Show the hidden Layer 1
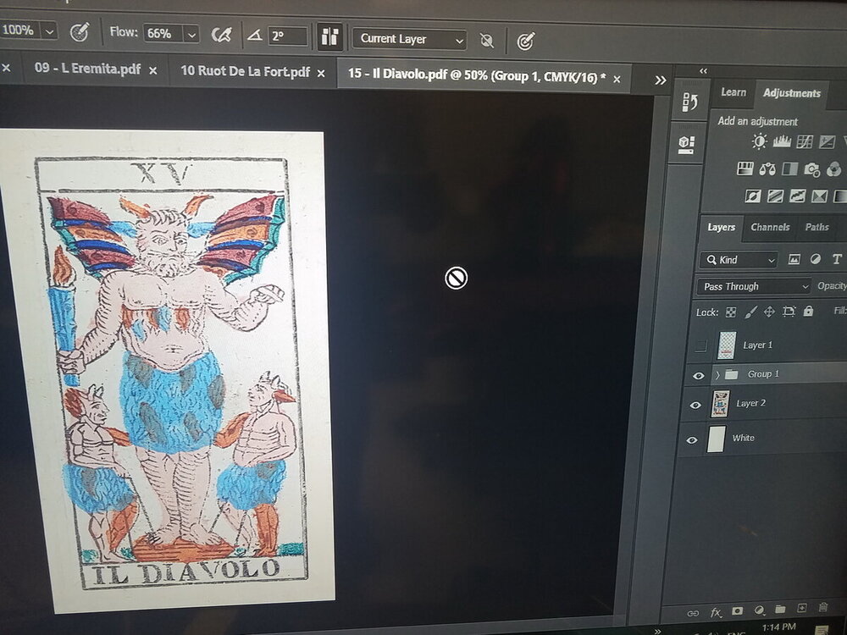The width and height of the screenshot is (847, 635). pos(700,345)
